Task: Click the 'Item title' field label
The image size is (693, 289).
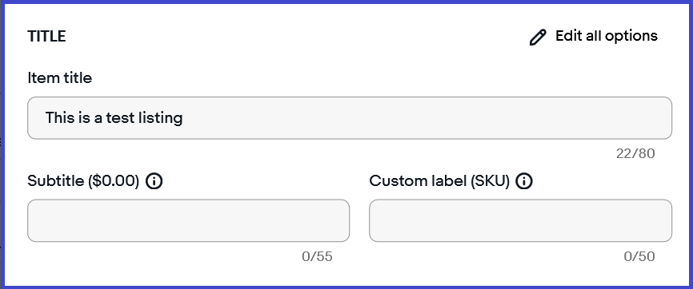Action: [60, 78]
